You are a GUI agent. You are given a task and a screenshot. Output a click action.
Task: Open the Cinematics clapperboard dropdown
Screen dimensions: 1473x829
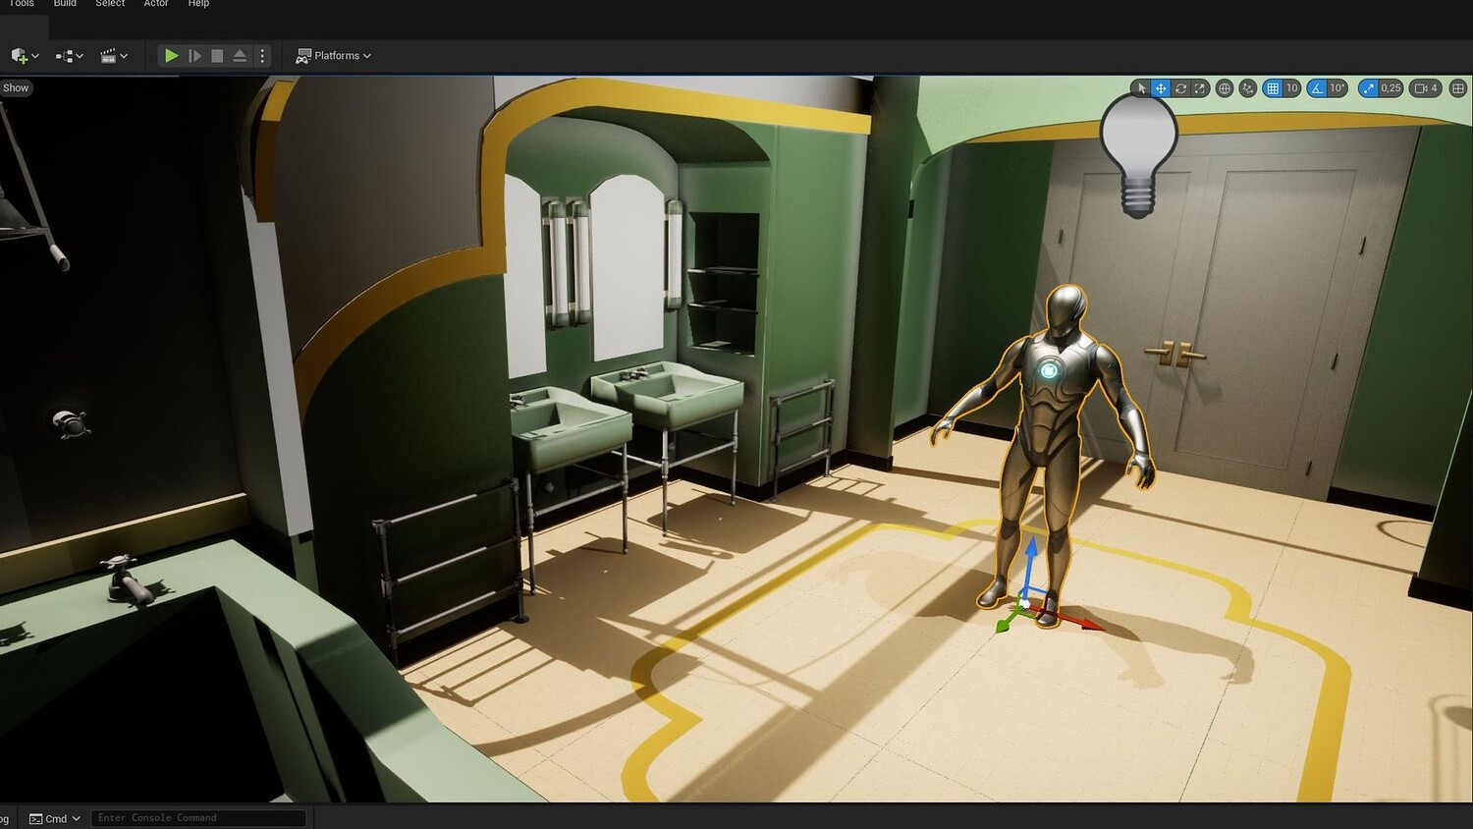[114, 56]
